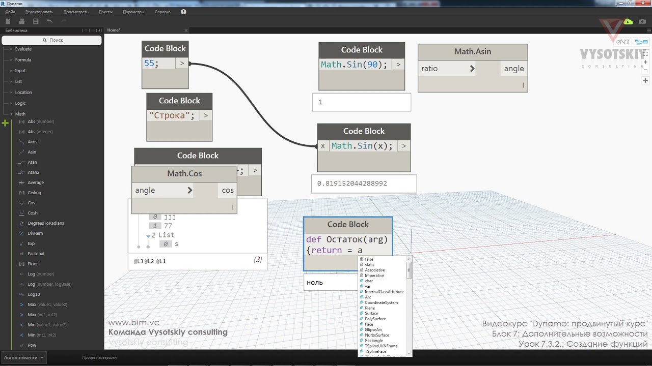
Task: Open the Файл menu
Action: point(10,12)
